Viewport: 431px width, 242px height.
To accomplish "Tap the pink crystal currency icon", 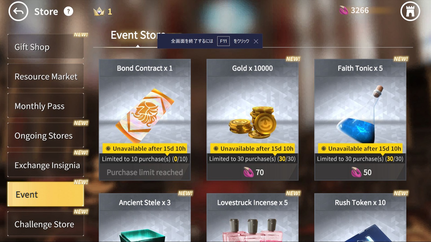I will point(343,10).
